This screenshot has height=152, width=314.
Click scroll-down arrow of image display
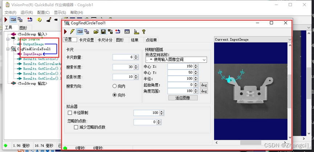point(290,138)
